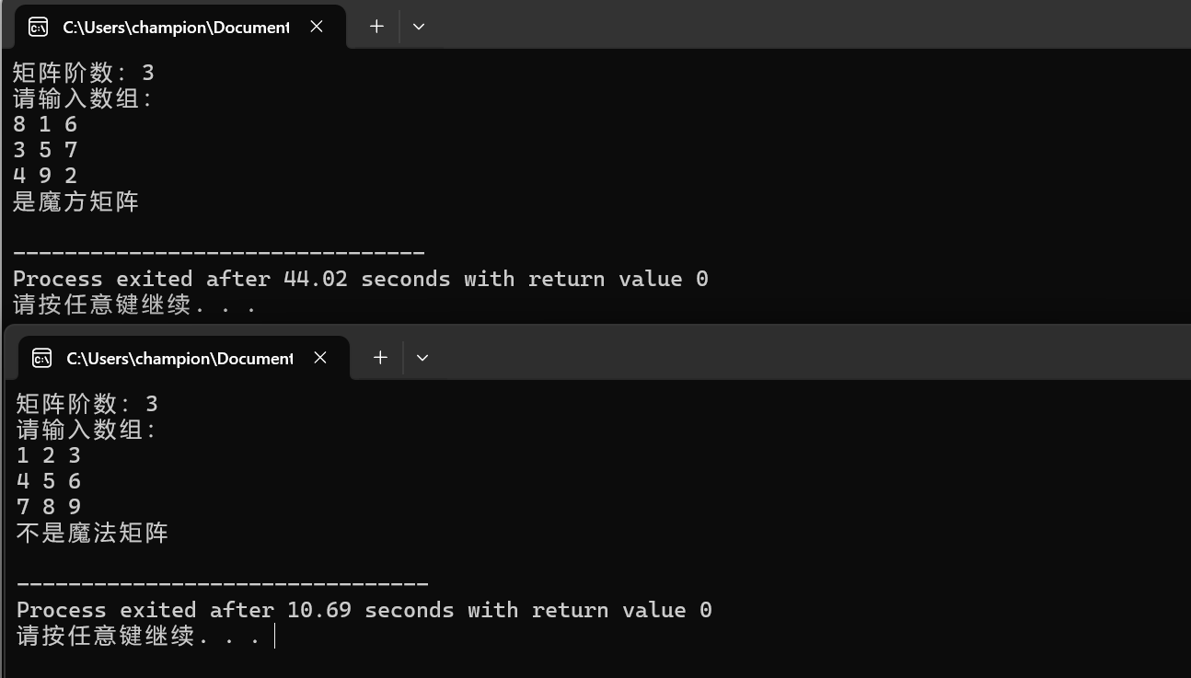Click the terminal icon in the upper window's tab
The width and height of the screenshot is (1191, 678).
[39, 27]
